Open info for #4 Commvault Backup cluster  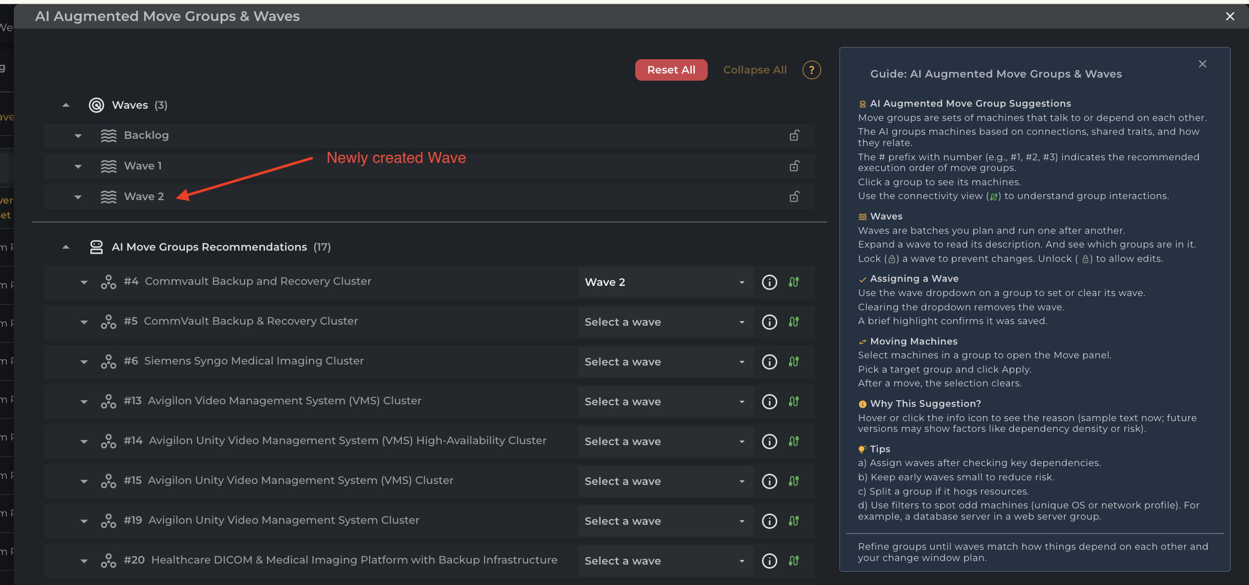(769, 282)
